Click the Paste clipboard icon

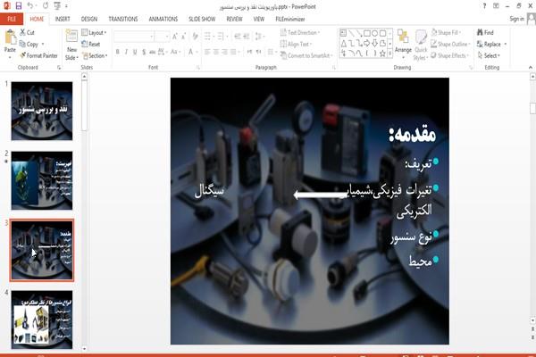[10, 37]
